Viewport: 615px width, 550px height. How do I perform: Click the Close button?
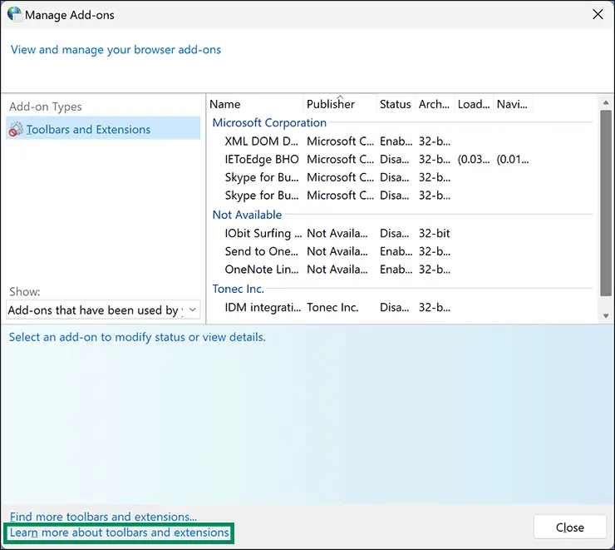click(x=569, y=527)
